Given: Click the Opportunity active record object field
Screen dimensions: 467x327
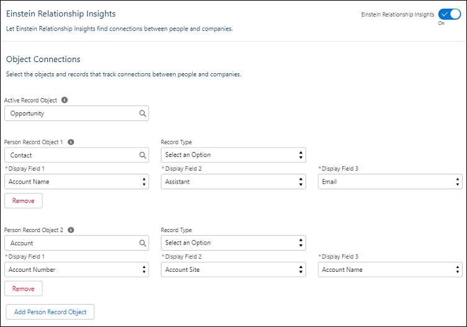Looking at the screenshot, I should (x=76, y=114).
